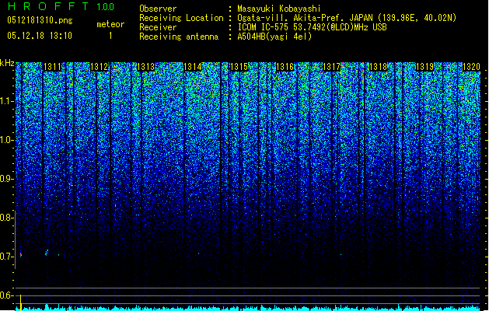Viewport: 489px width, 311px height.
Task: Click the 1314 time marker
Action: coord(193,67)
